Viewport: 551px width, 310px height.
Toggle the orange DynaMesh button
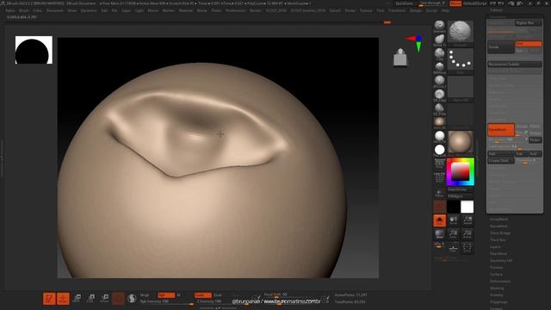(501, 130)
